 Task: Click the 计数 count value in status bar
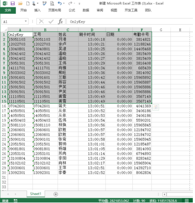[x=139, y=200]
